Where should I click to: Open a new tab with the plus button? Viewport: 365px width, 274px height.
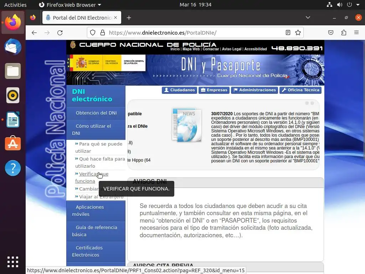pyautogui.click(x=129, y=18)
